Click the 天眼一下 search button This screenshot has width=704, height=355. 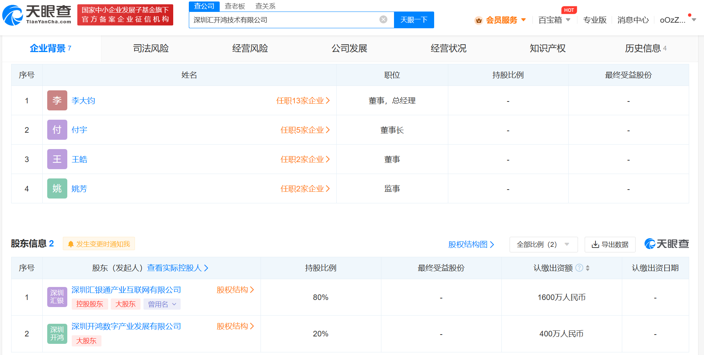[x=414, y=20]
